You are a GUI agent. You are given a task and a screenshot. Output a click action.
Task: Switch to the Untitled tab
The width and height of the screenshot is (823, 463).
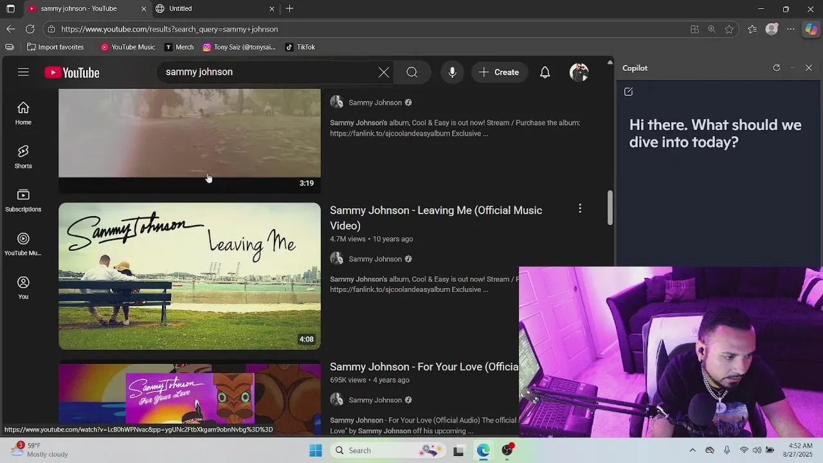(215, 8)
